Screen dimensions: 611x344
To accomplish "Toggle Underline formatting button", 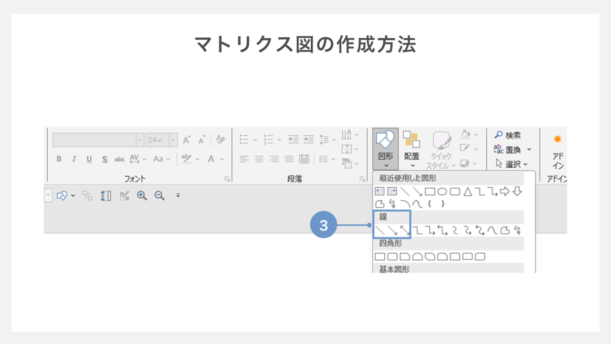I will [x=89, y=159].
